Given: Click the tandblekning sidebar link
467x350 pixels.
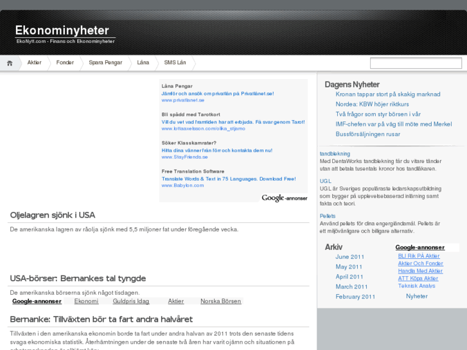Looking at the screenshot, I should click(335, 153).
